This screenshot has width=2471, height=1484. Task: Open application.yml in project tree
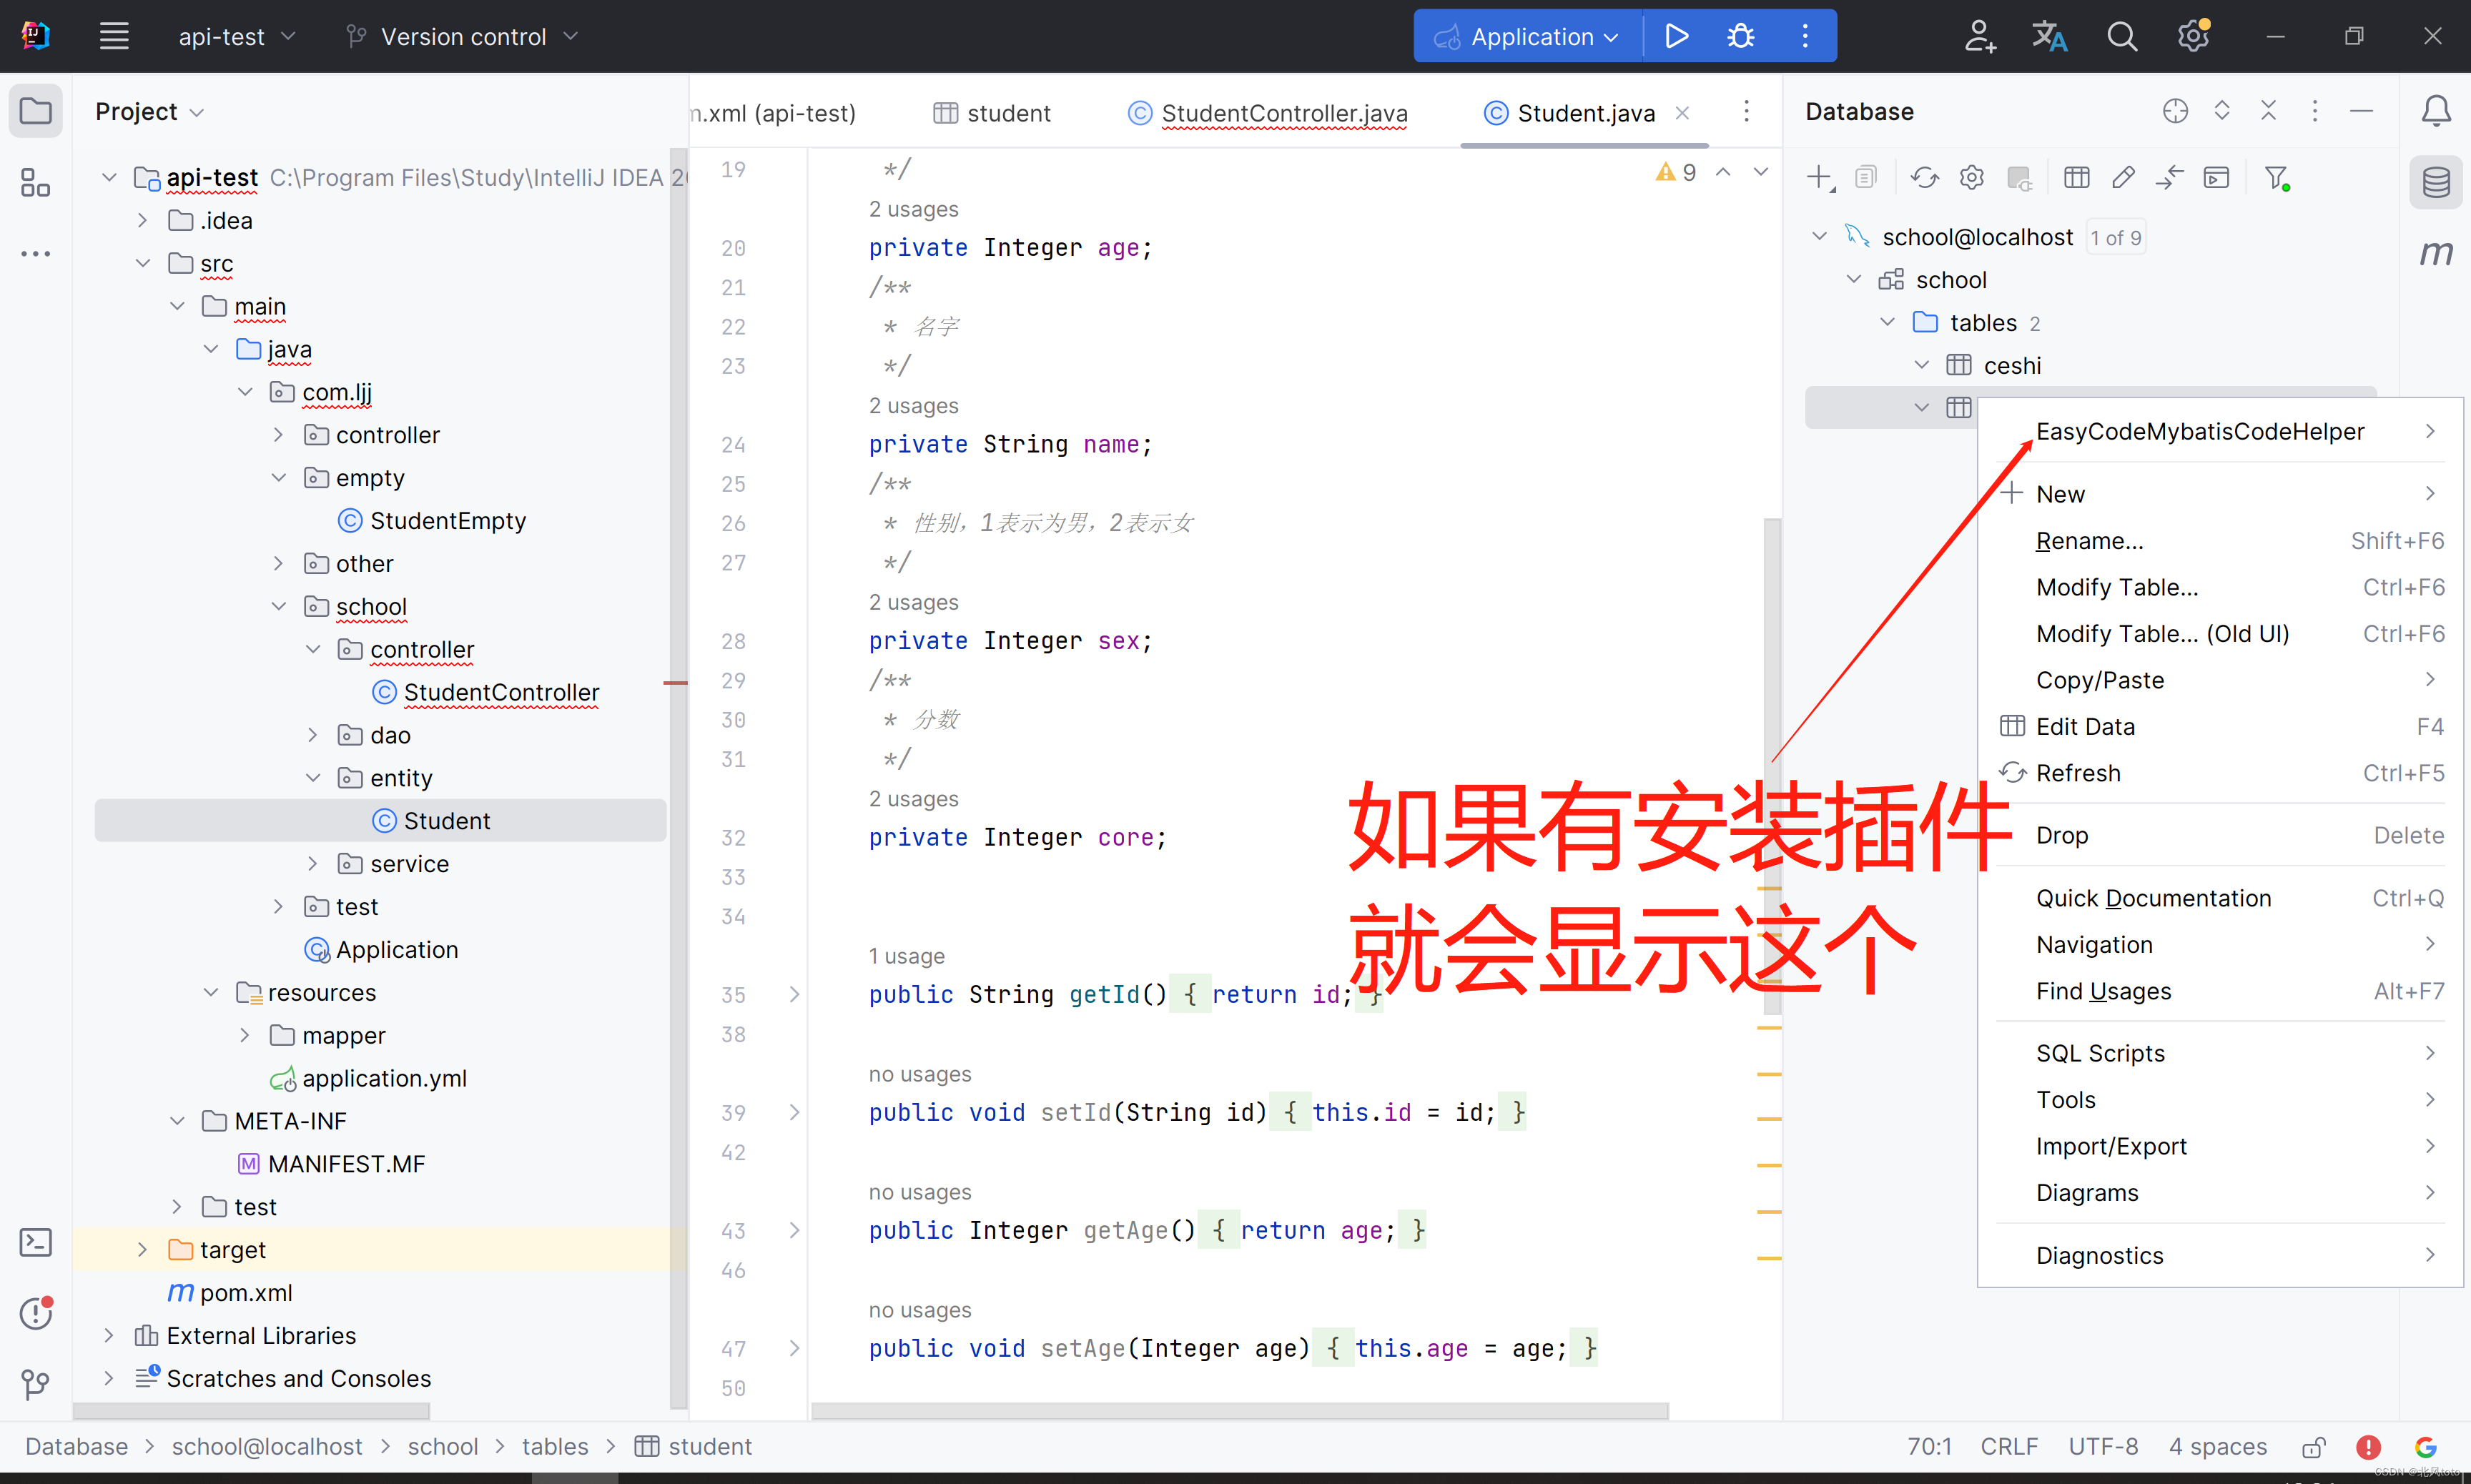point(384,1078)
